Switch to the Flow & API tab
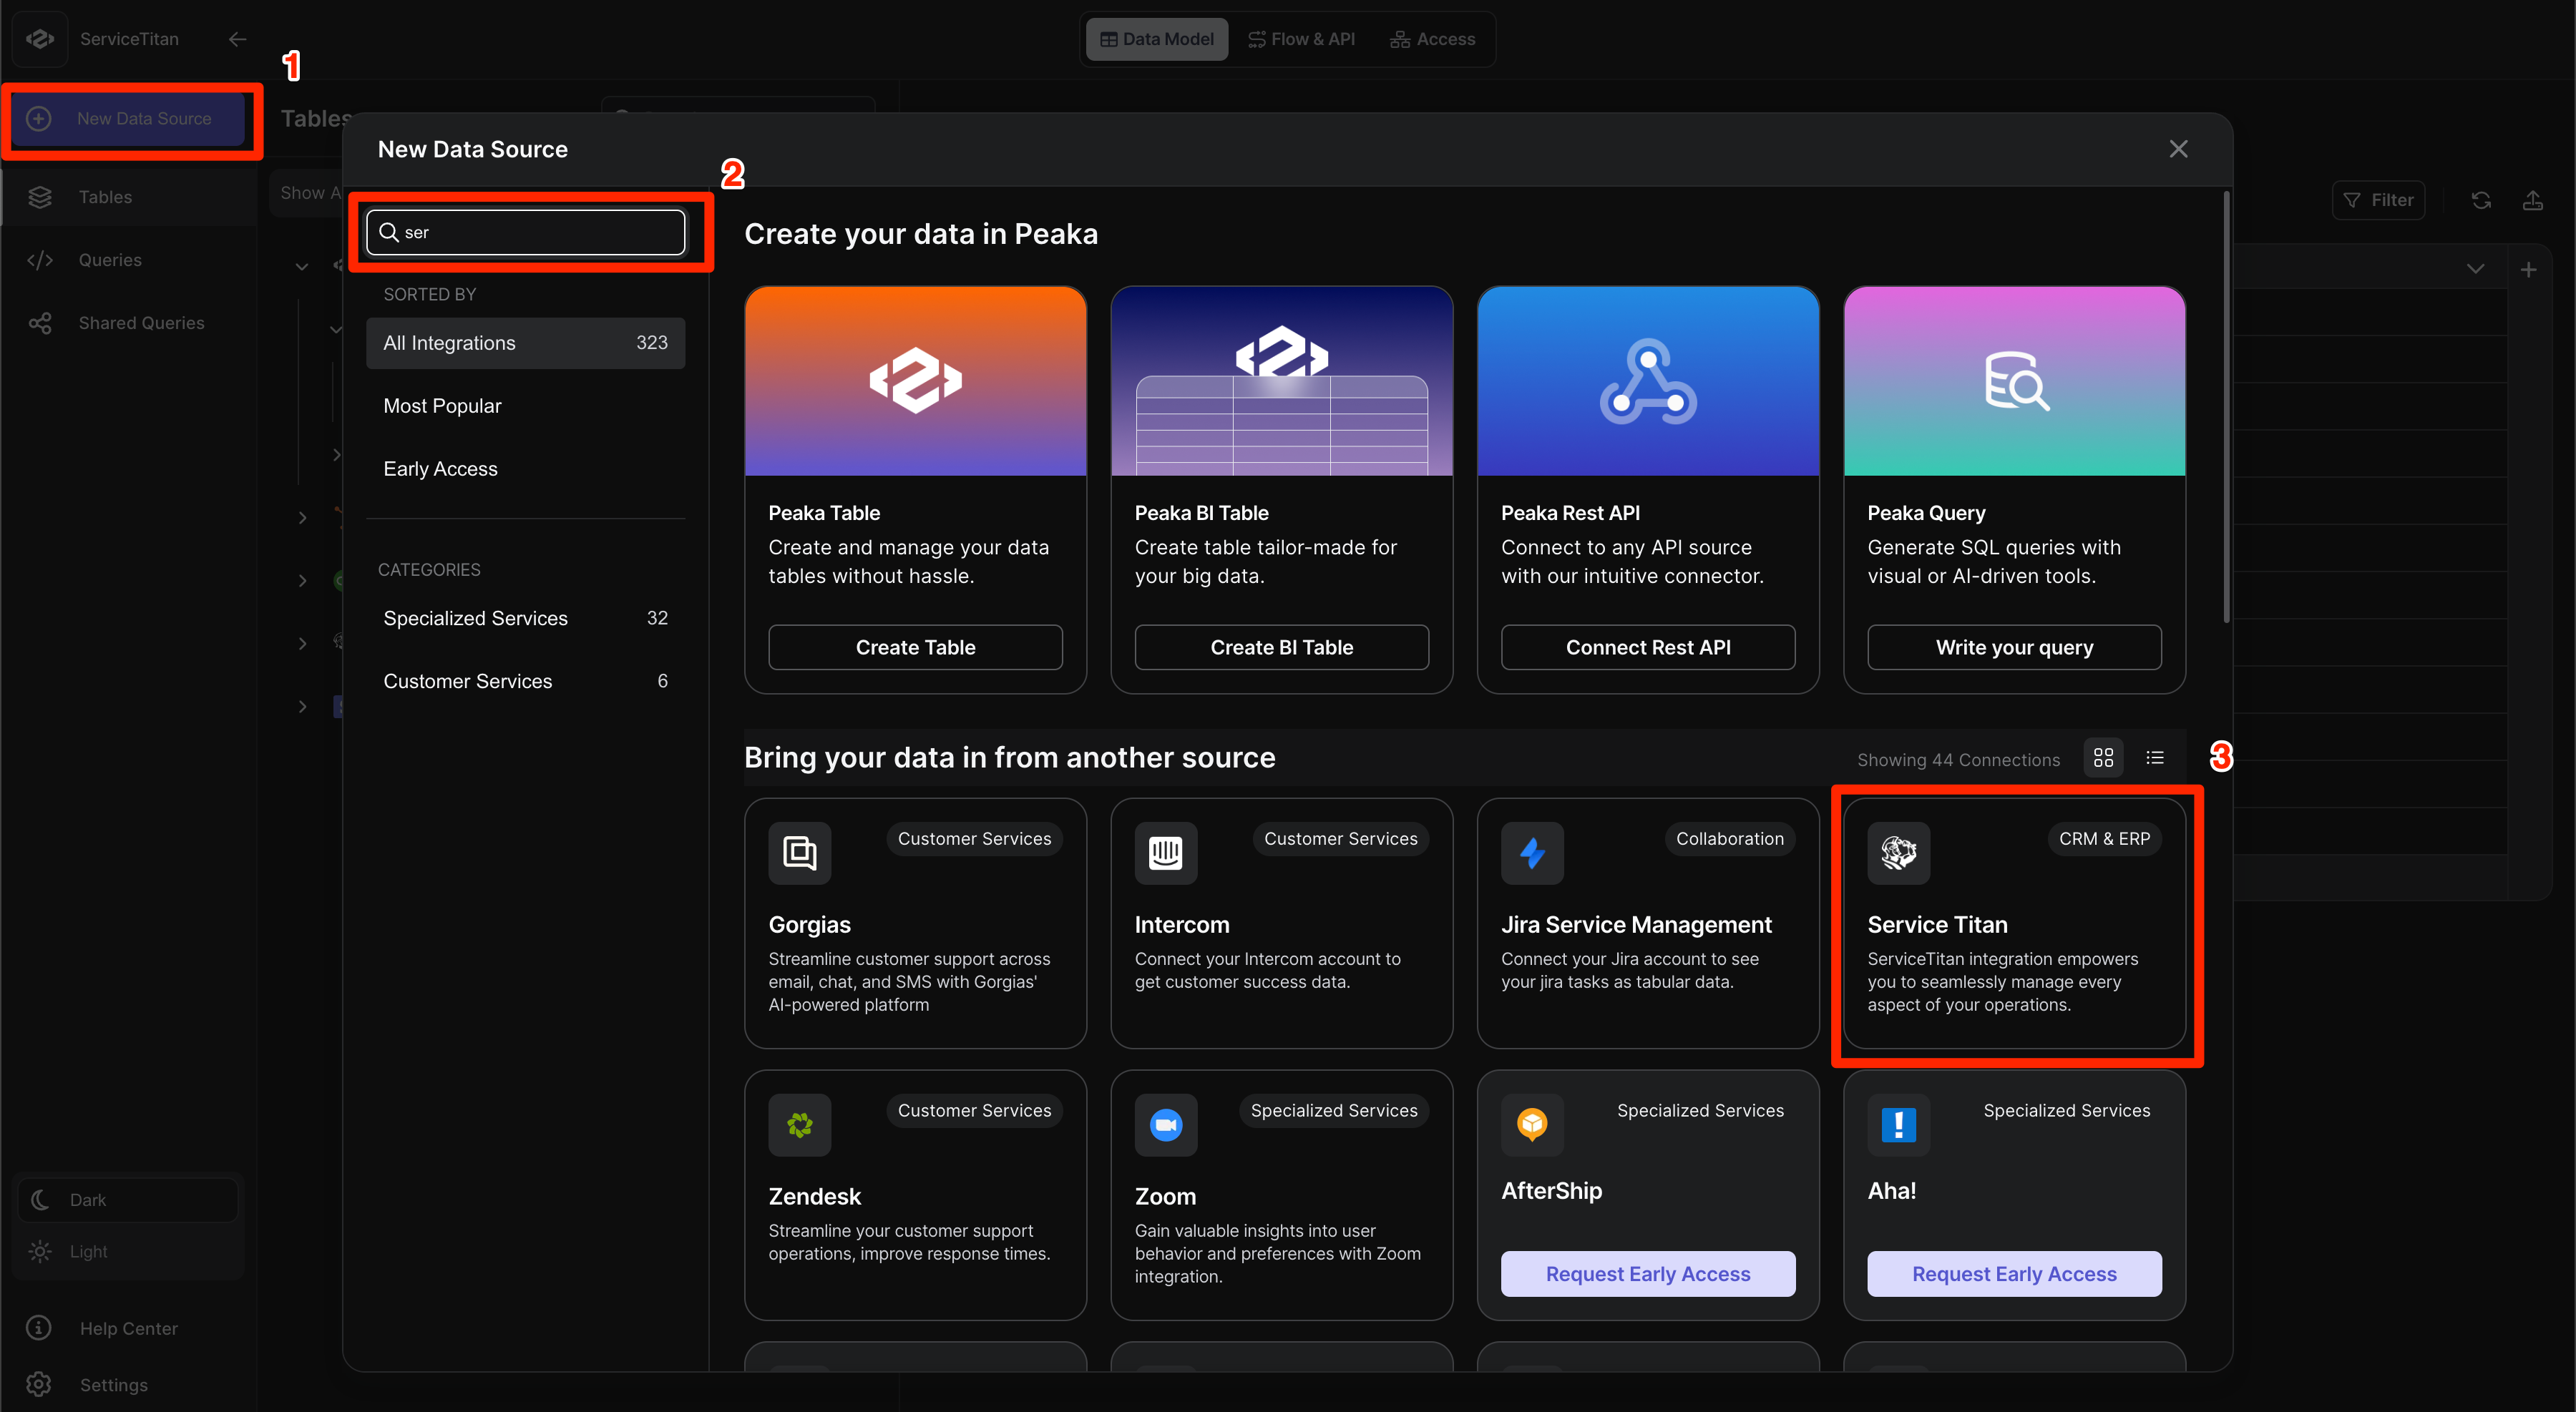Screen dimensions: 2576x1412 coord(1301,39)
